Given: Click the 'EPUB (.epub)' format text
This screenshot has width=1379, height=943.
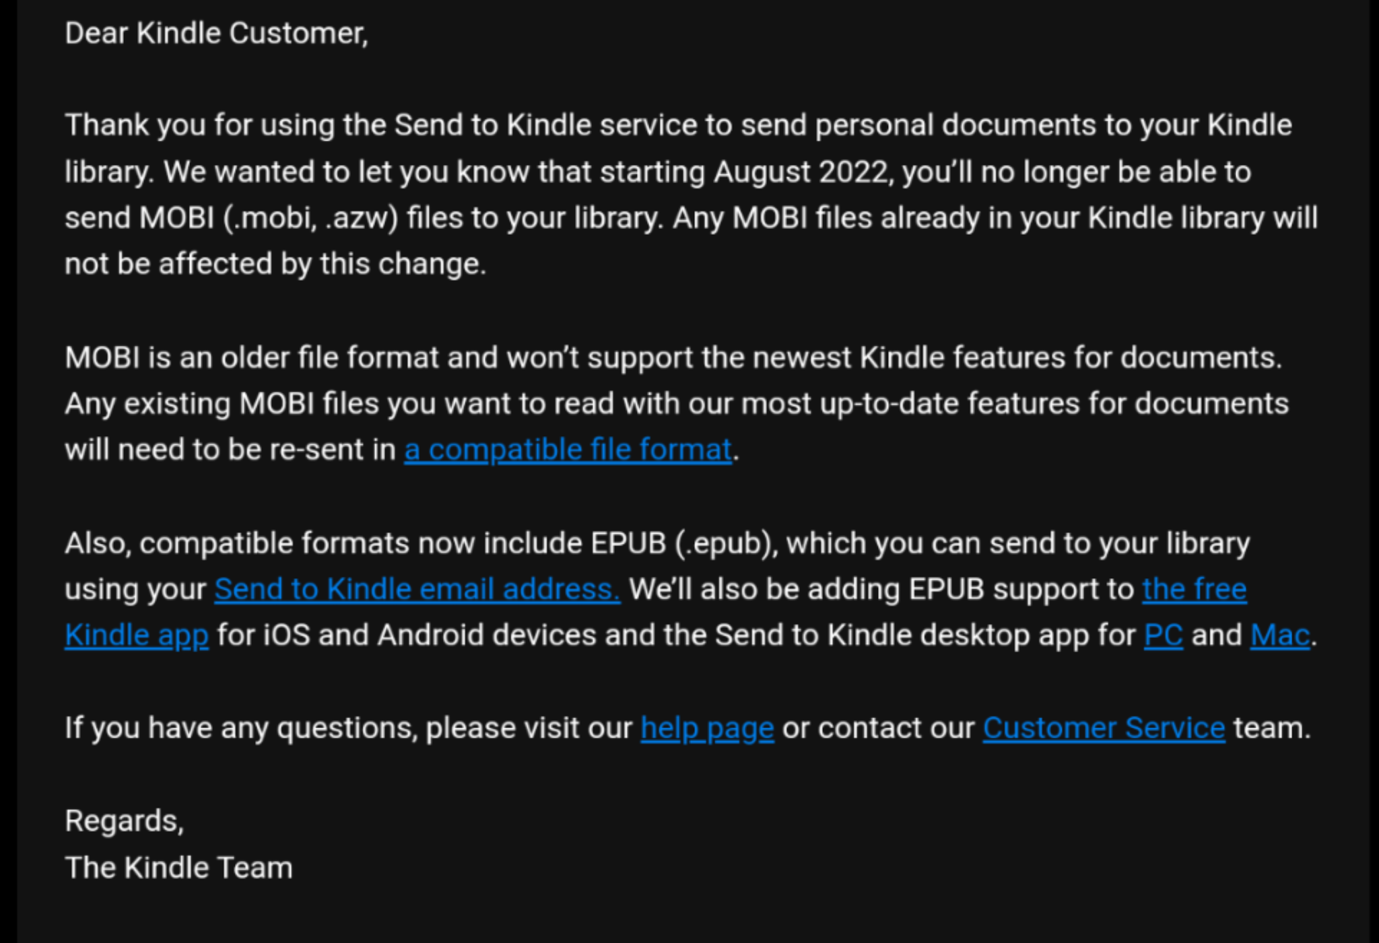Looking at the screenshot, I should click(681, 543).
